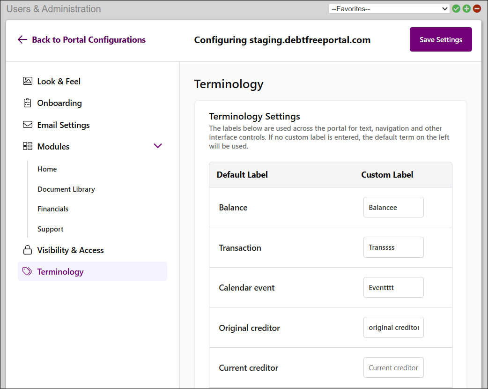Click the Email Settings envelope icon

(x=27, y=125)
